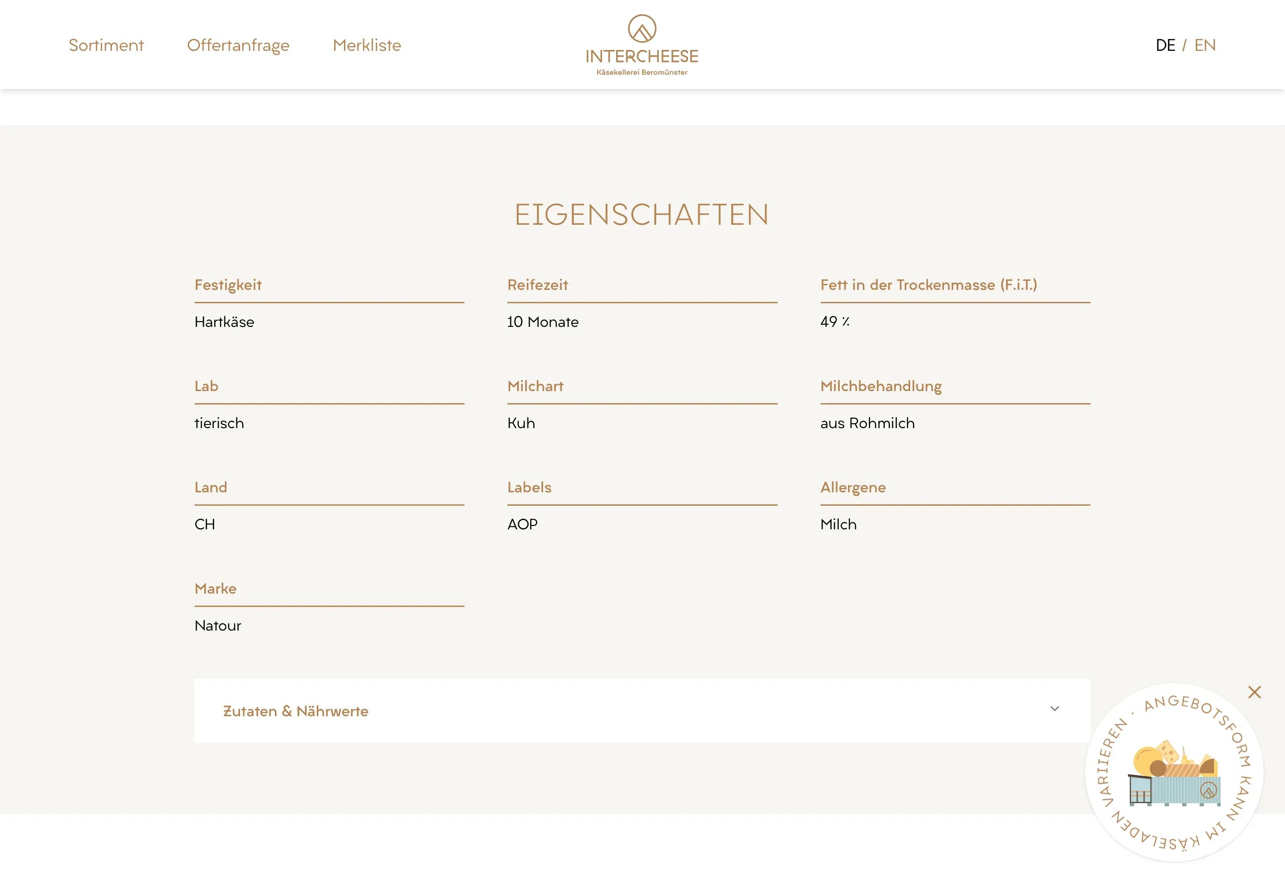
Task: Click the Labels heading
Action: tap(529, 487)
